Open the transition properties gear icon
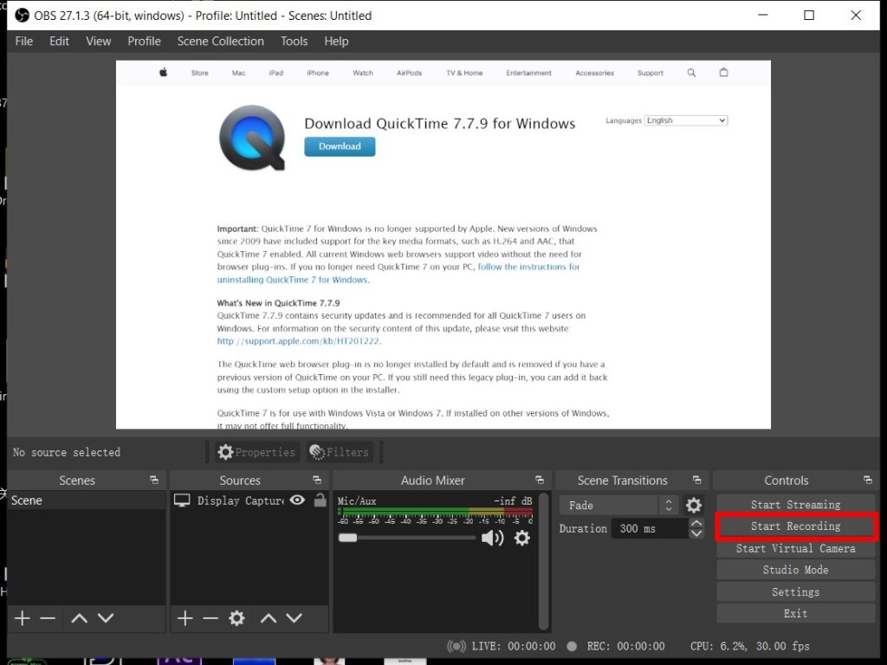This screenshot has height=665, width=887. click(694, 505)
